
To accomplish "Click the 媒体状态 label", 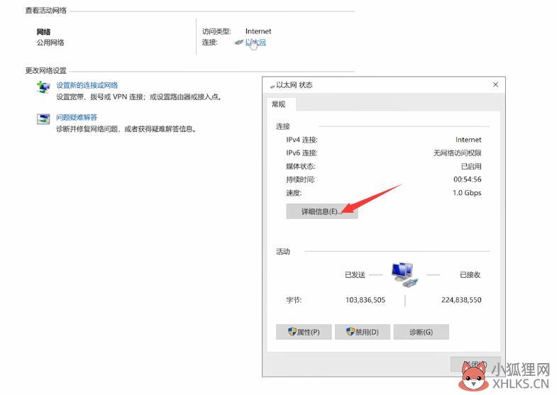I will pyautogui.click(x=301, y=167).
